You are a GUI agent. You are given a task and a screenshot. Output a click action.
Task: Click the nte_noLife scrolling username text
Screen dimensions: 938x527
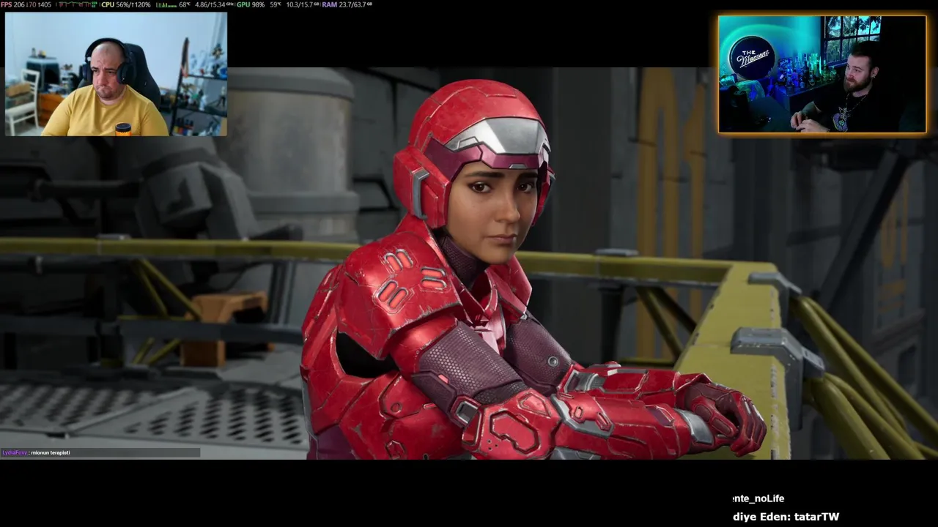coord(758,498)
